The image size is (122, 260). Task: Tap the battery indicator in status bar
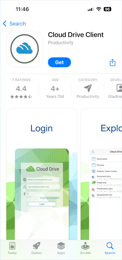108,9
